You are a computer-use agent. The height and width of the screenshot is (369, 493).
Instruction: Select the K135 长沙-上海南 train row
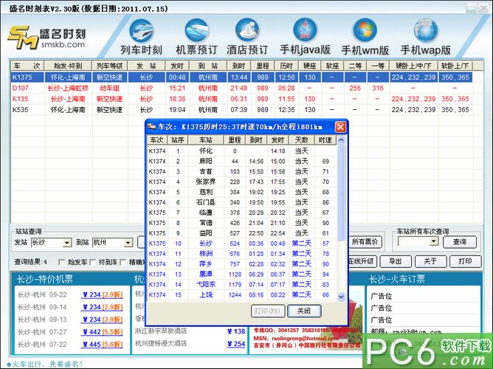click(241, 99)
